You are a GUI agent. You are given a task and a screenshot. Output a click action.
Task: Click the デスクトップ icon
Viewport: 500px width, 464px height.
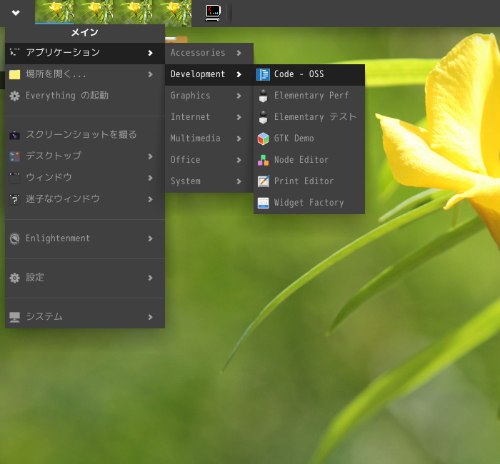pos(15,156)
